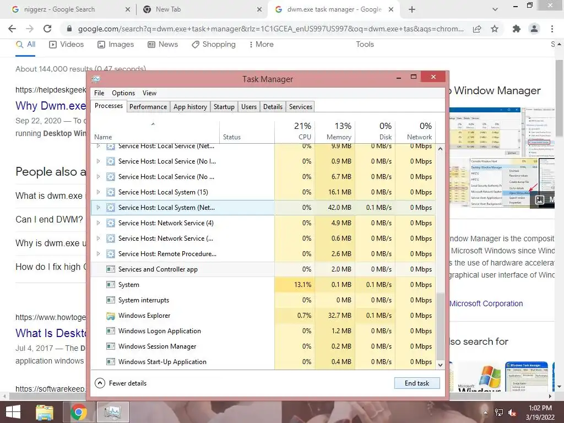Click Windows Logon Application icon
The width and height of the screenshot is (564, 423).
pyautogui.click(x=110, y=331)
